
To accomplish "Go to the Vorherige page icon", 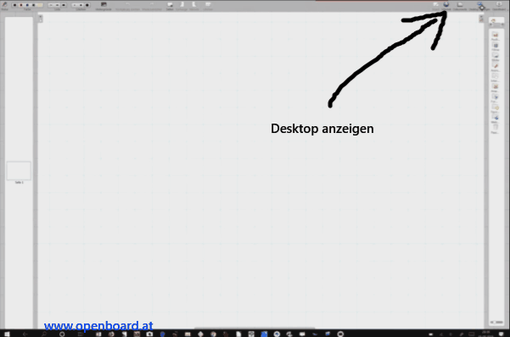I will [182, 4].
